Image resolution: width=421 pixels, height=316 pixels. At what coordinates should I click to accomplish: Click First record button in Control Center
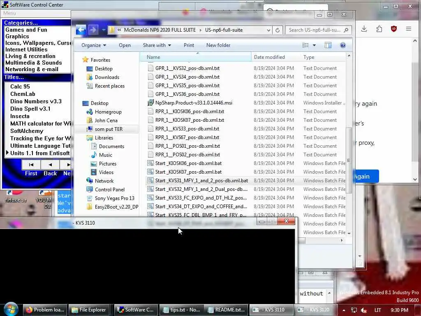[31, 165]
